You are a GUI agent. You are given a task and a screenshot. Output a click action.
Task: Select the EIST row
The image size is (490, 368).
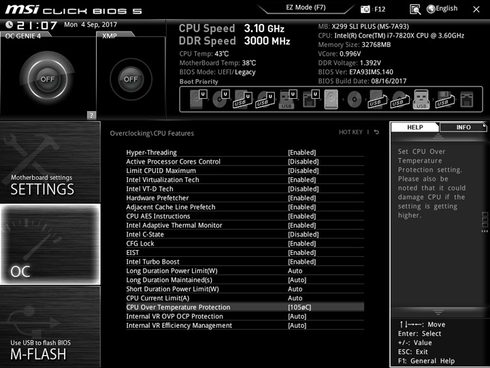(245, 253)
